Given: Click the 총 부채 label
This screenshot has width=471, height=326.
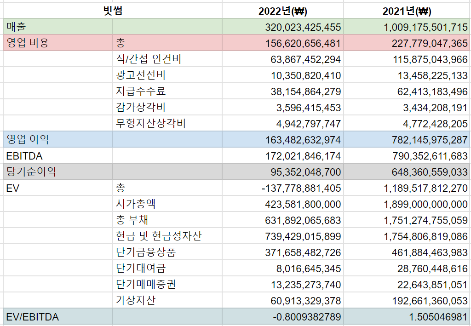Looking at the screenshot, I should click(132, 220).
